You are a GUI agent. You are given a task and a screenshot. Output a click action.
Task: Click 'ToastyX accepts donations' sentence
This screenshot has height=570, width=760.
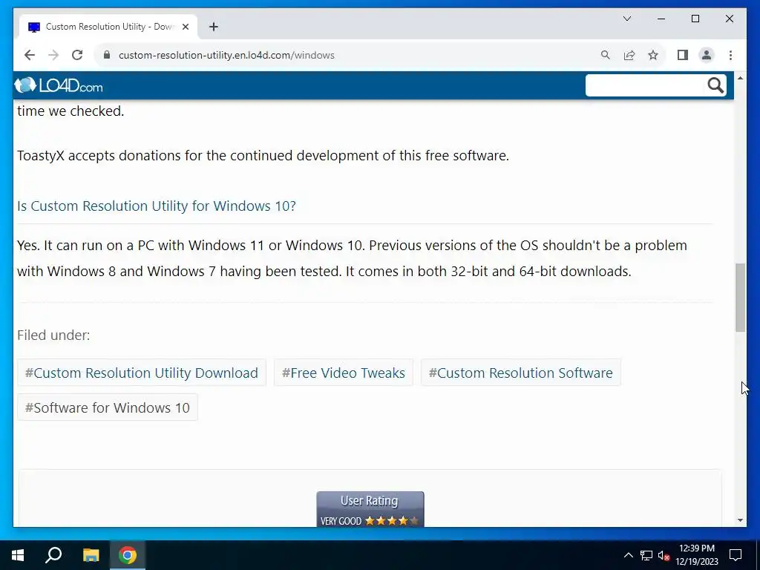[x=263, y=156]
